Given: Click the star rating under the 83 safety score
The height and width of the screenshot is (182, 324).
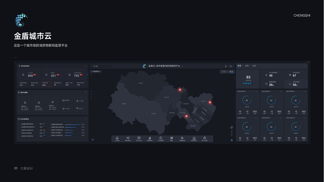Looking at the screenshot, I should click(248, 83).
